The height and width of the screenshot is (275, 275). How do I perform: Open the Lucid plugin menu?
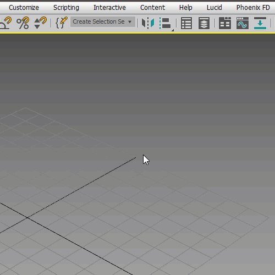pos(215,8)
